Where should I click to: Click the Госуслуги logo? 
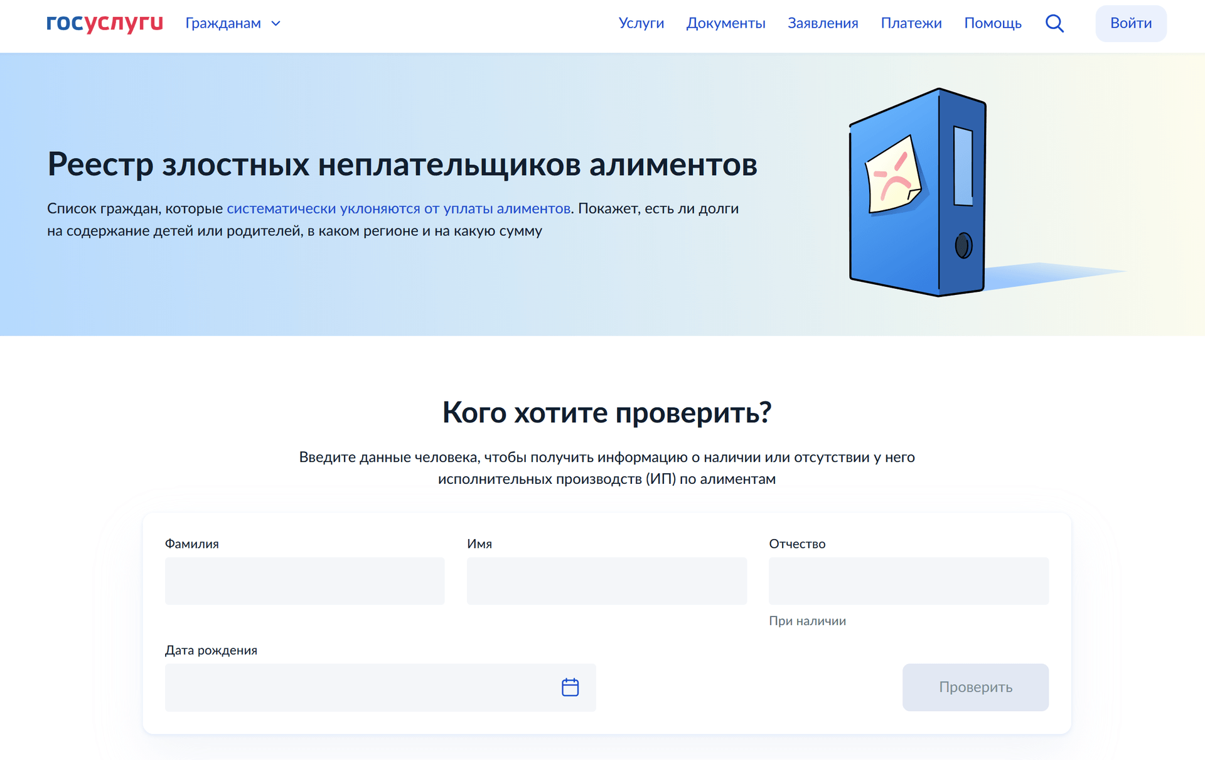104,23
